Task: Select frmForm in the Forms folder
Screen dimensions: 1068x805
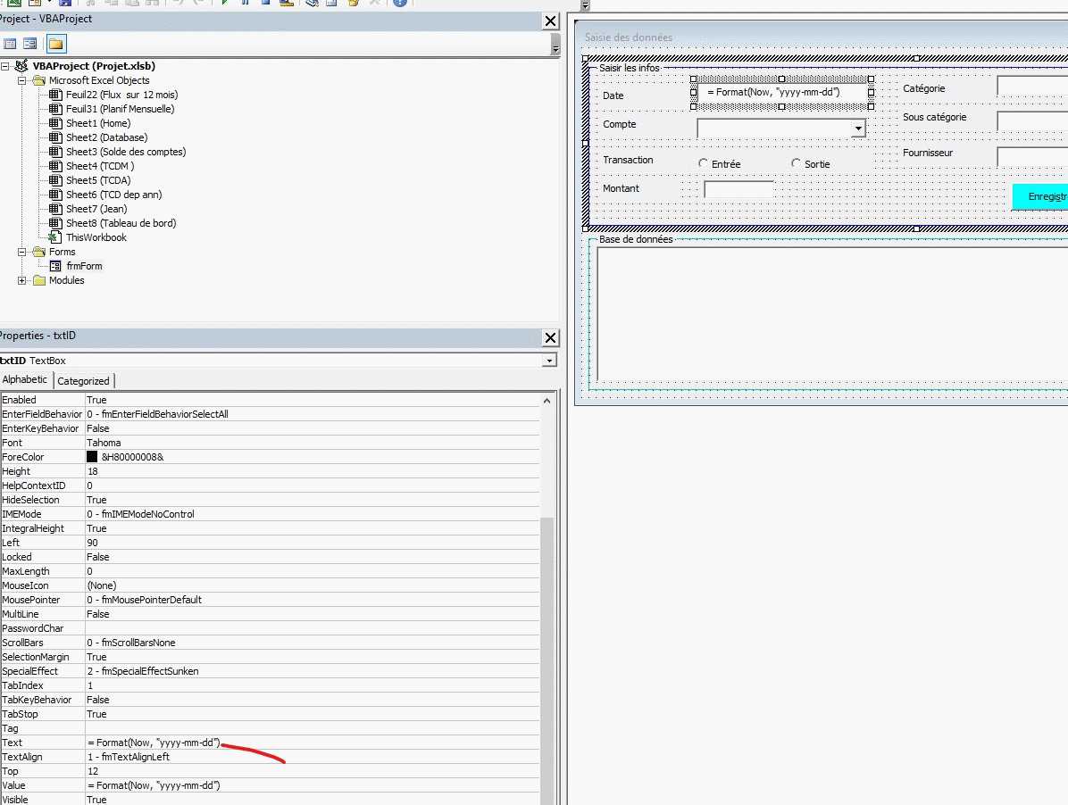Action: click(84, 266)
